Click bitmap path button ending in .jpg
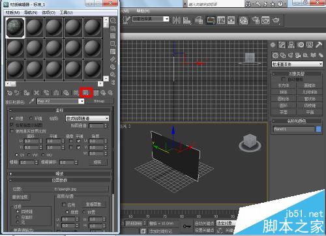This screenshot has height=236, width=326. 65,189
